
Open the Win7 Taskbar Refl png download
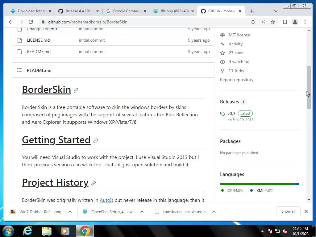coord(36,212)
